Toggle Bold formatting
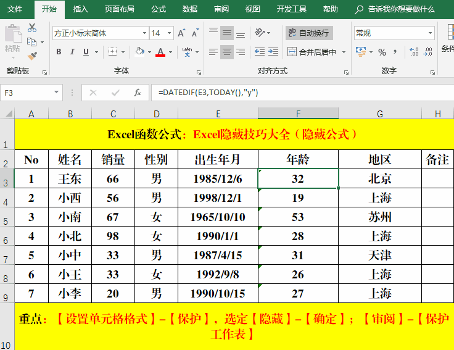The height and width of the screenshot is (350, 454). tap(59, 52)
